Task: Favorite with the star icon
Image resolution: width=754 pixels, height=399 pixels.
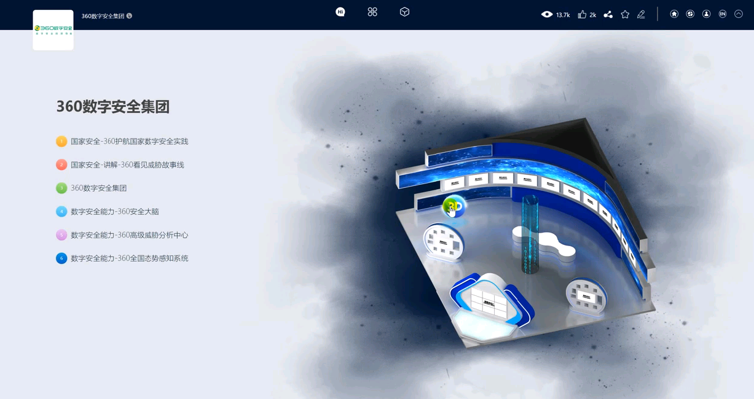Action: click(625, 14)
